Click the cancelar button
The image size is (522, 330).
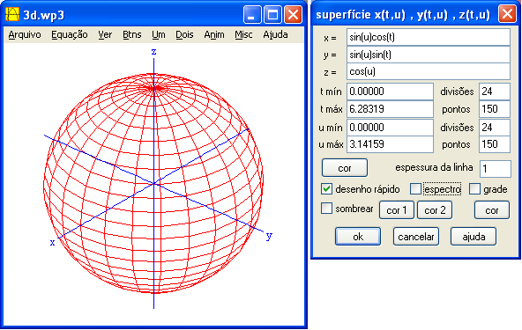pyautogui.click(x=416, y=237)
